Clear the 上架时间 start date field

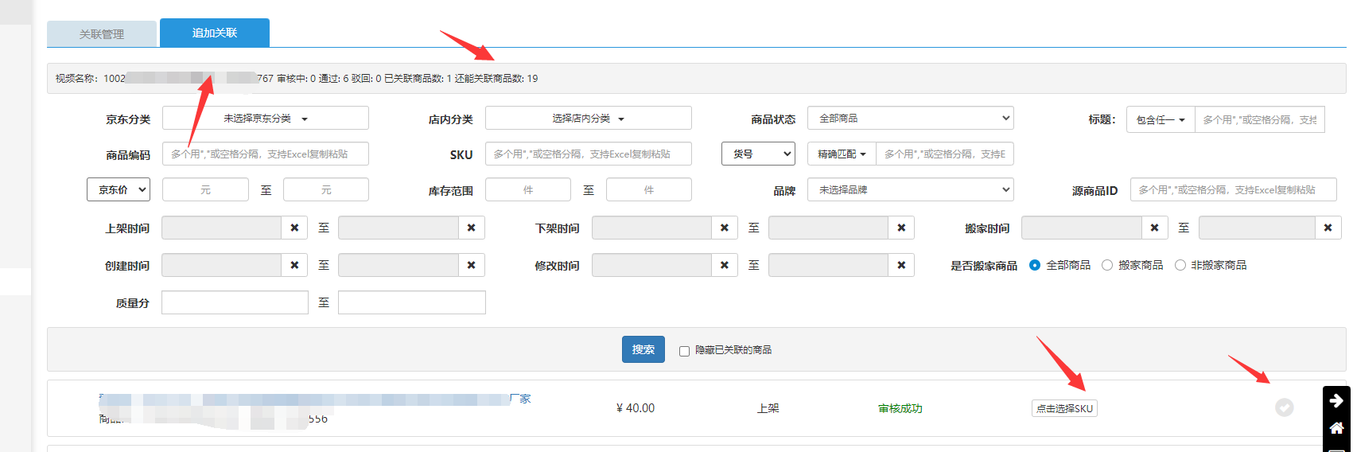coord(294,228)
